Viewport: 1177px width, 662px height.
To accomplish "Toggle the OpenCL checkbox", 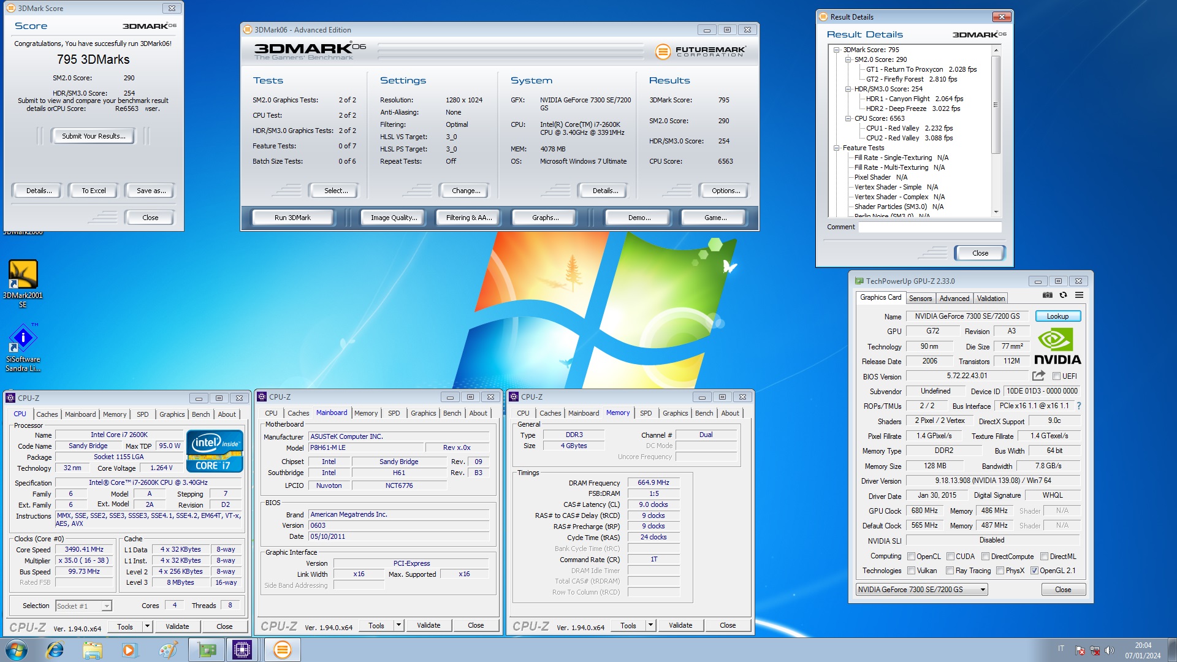I will (912, 557).
